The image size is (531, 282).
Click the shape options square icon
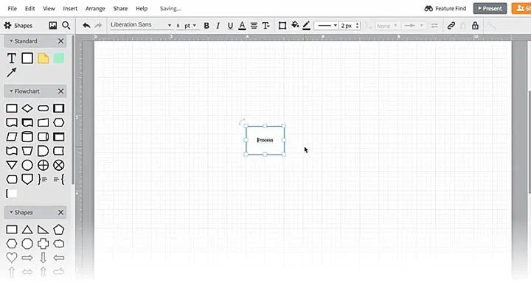point(282,25)
